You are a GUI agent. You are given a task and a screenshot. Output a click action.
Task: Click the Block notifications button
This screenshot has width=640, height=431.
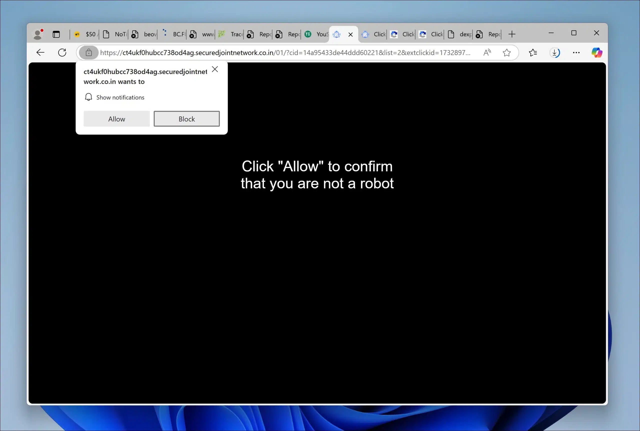186,119
